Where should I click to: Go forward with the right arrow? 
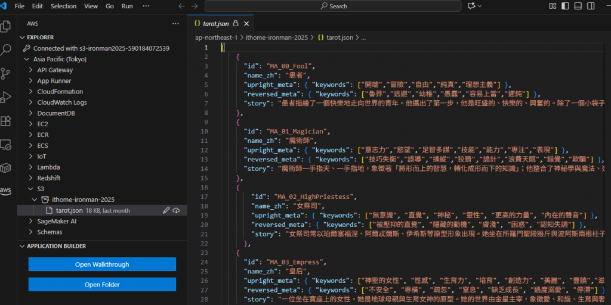(195, 6)
